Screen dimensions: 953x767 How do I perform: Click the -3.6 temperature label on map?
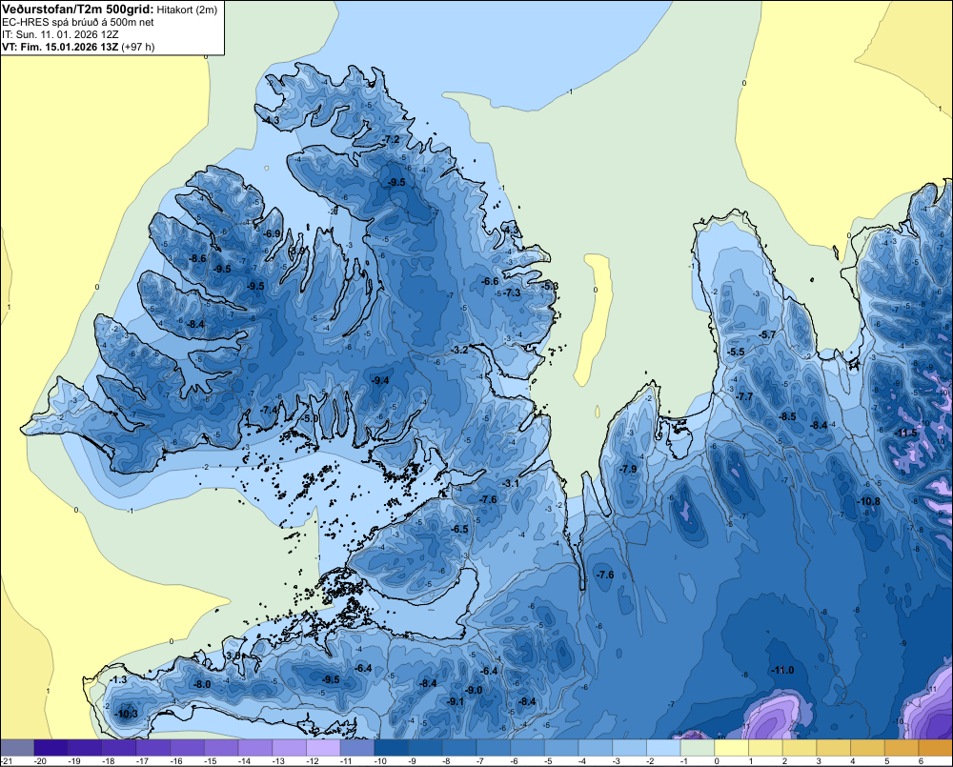click(x=233, y=656)
